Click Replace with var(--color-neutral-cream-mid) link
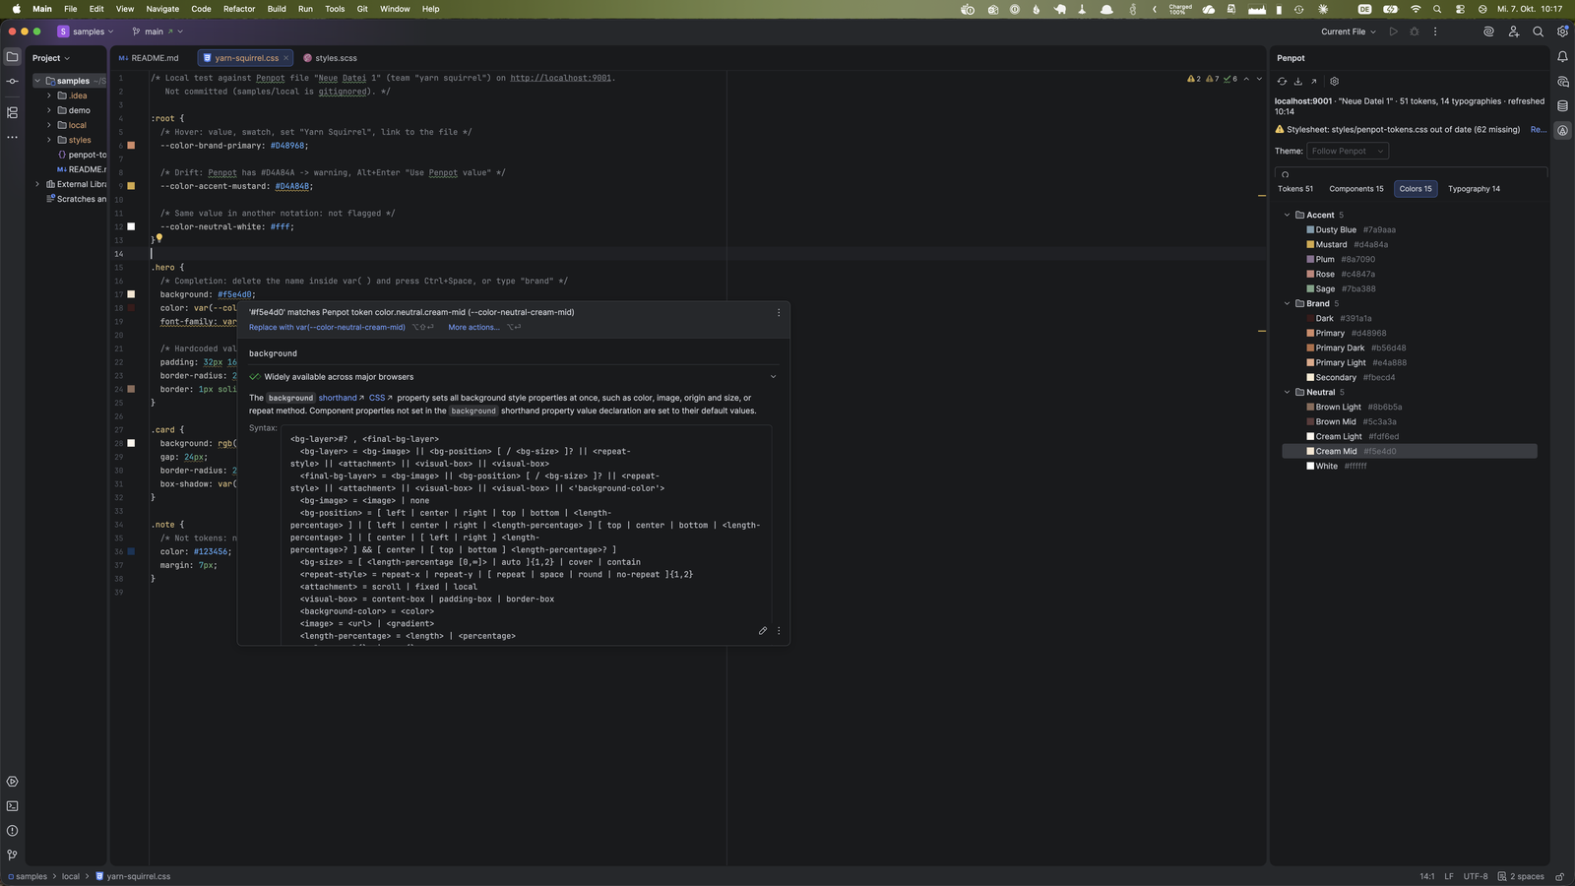 pyautogui.click(x=327, y=327)
